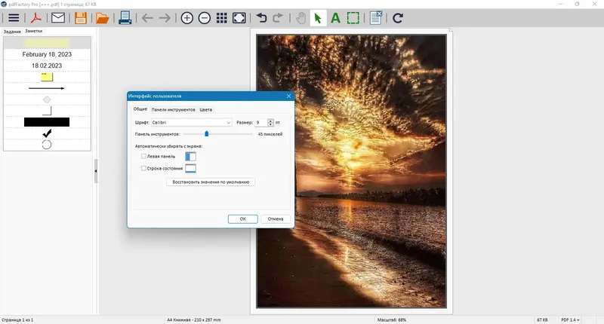Viewport: 604px width, 324px height.
Task: Open PDF 1.4 version dropdown in status bar
Action: (570, 319)
